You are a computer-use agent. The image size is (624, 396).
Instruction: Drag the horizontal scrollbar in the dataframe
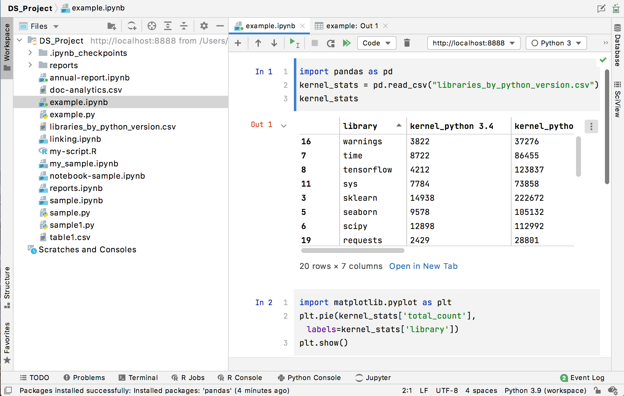click(x=350, y=251)
